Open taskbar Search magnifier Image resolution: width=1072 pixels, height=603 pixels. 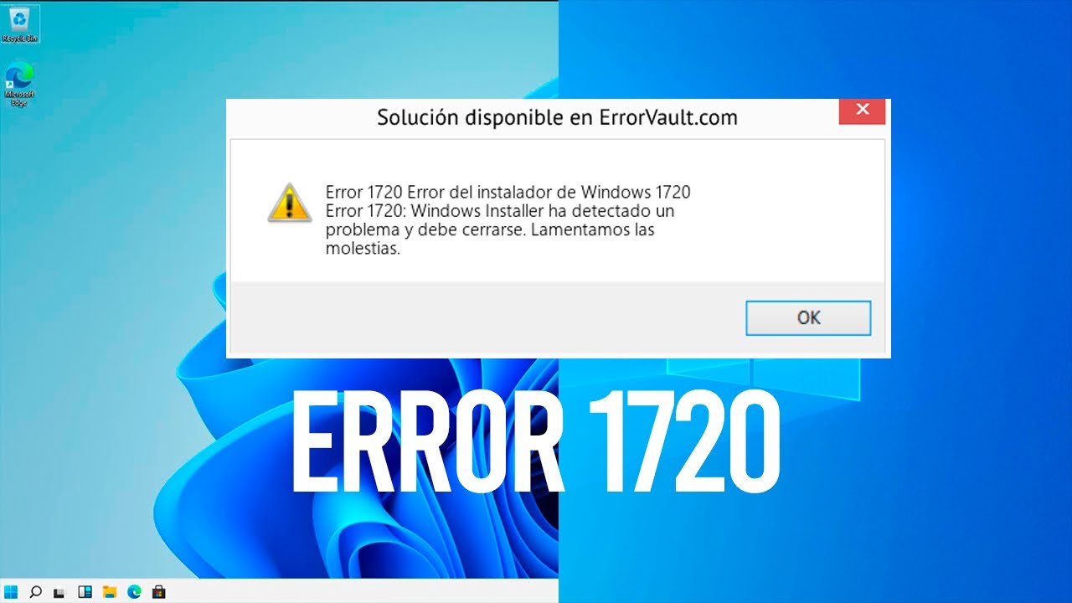35,592
